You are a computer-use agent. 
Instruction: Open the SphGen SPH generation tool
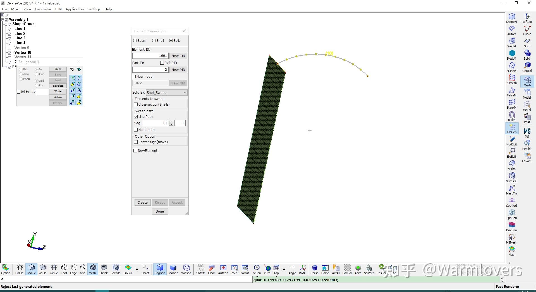[x=511, y=214]
